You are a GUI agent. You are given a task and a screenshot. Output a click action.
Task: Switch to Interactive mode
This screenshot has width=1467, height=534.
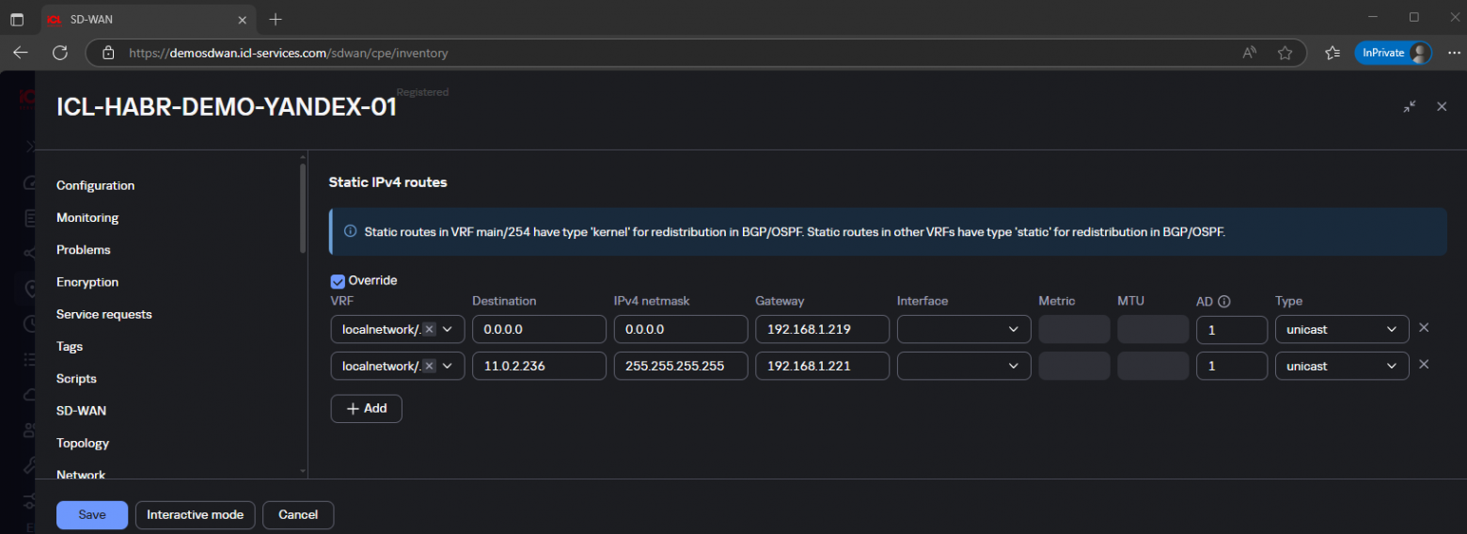(x=195, y=514)
